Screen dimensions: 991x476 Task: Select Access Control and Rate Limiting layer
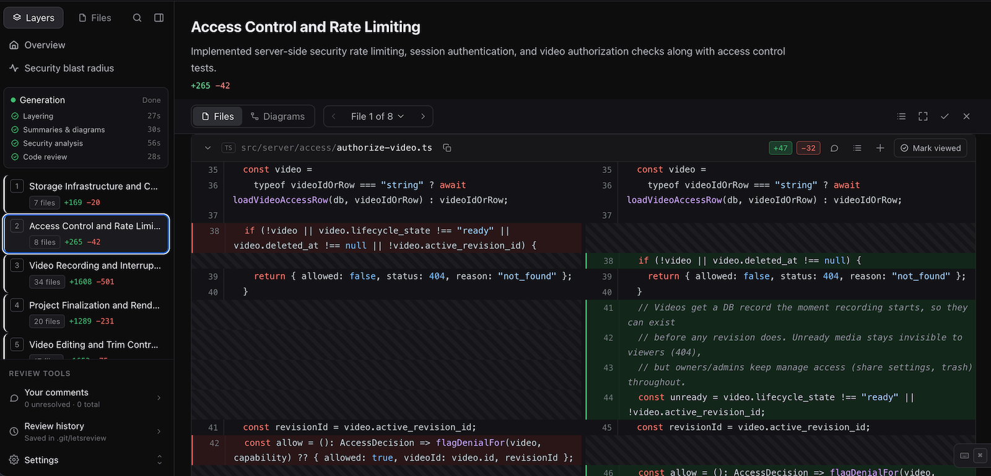[86, 234]
